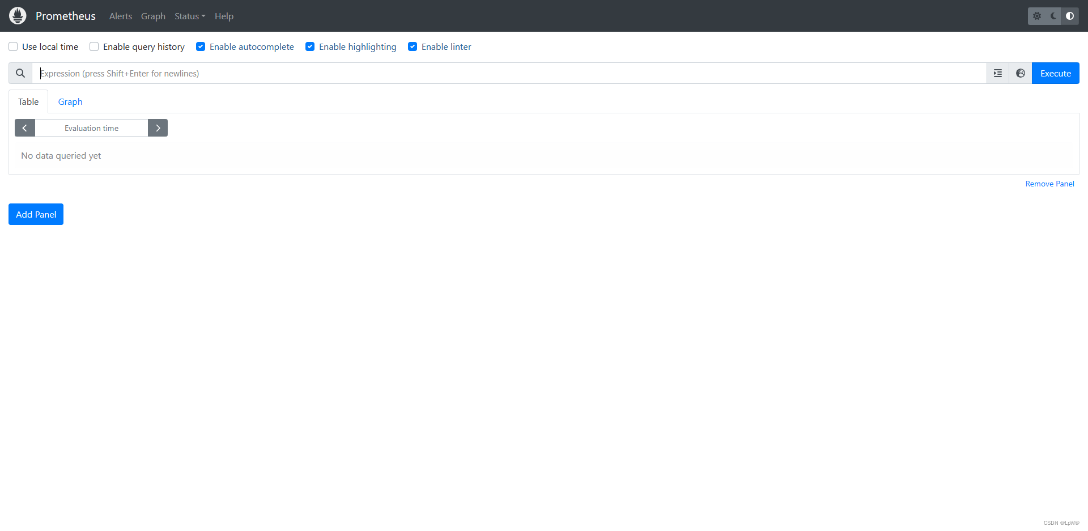Open the metrics explorer icon

(x=998, y=73)
